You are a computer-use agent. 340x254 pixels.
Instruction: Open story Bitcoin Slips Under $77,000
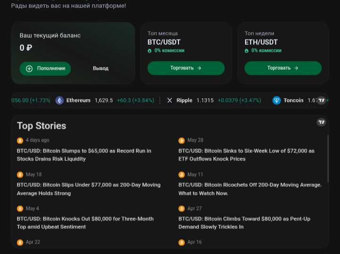(89, 189)
